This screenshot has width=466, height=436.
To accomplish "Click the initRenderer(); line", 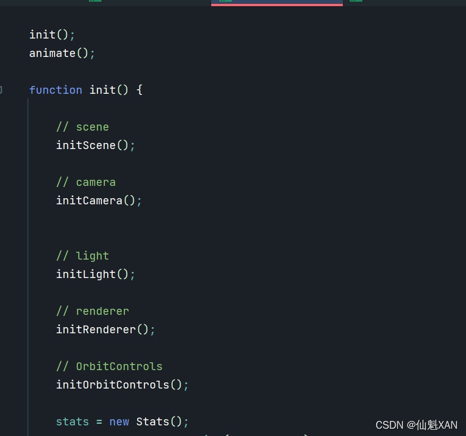I will point(105,330).
